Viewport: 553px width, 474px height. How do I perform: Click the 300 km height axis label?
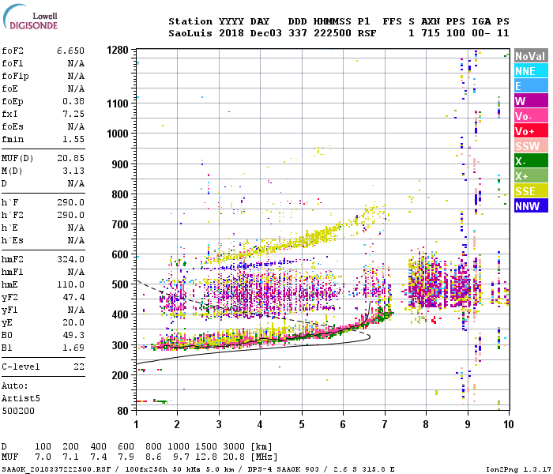[120, 345]
